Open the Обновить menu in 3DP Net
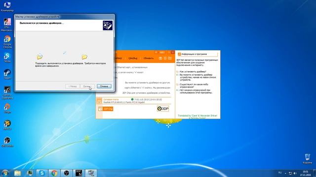Viewport: 316px width, 177px height. [x=149, y=58]
